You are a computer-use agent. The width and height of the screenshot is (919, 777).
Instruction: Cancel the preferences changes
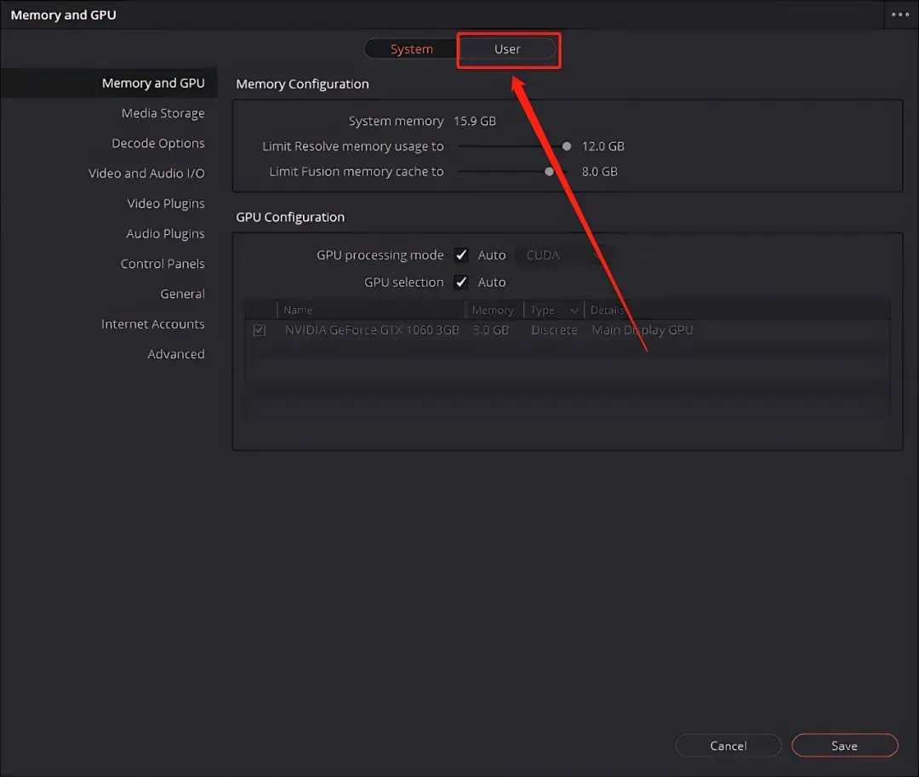click(728, 746)
